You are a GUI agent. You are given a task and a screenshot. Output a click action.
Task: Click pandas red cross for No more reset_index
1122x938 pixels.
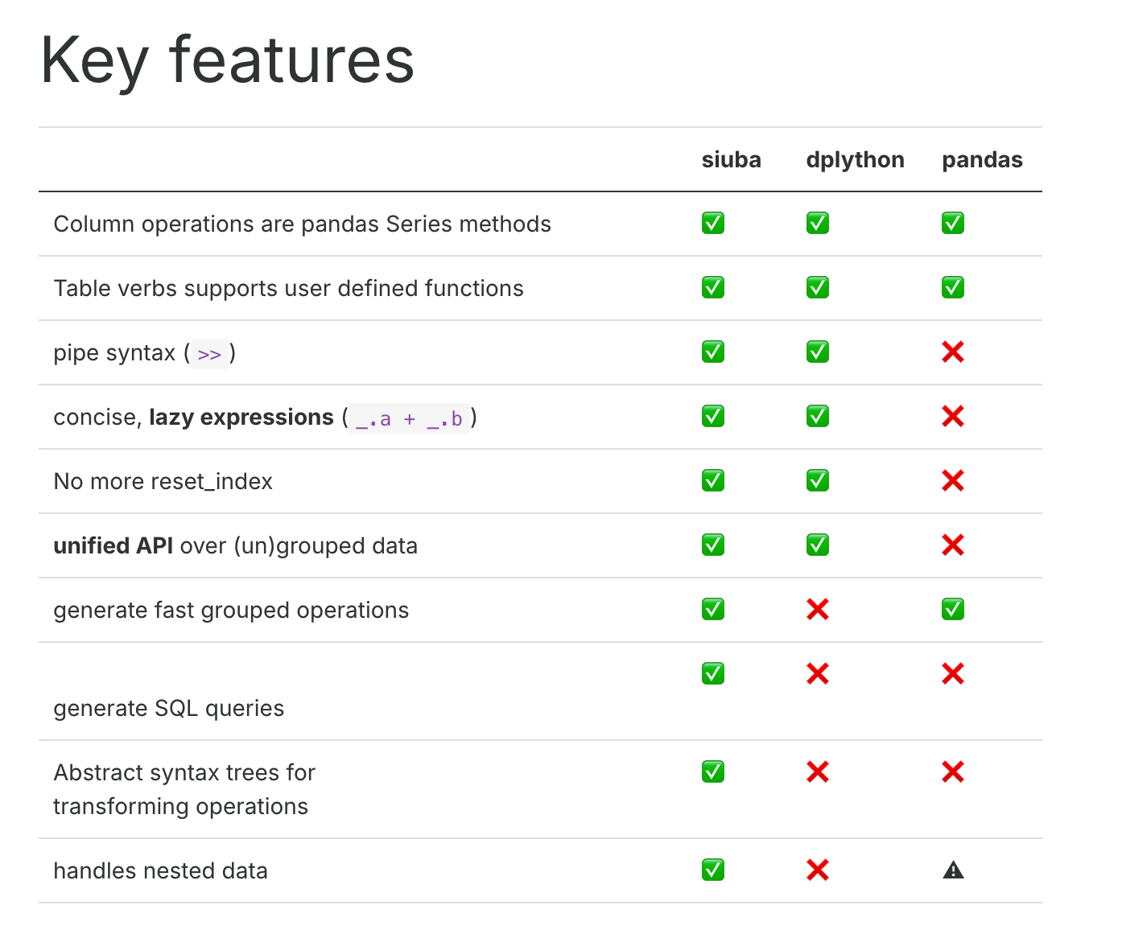click(x=953, y=481)
